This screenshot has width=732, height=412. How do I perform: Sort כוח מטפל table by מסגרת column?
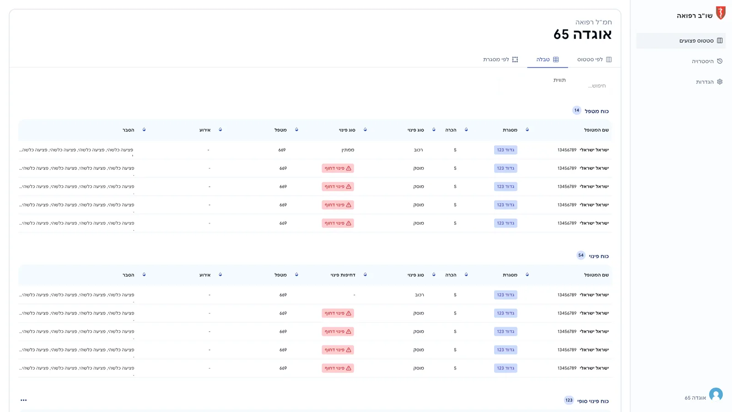(x=527, y=130)
